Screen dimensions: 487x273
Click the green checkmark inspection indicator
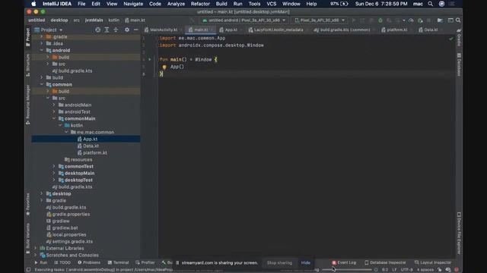450,39
